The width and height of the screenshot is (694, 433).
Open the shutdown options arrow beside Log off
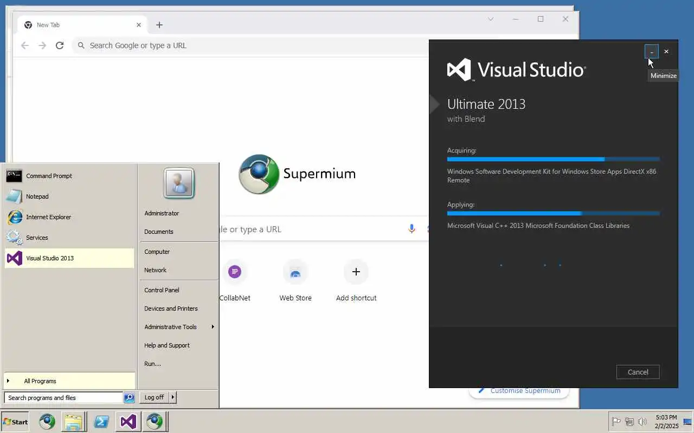pyautogui.click(x=173, y=397)
